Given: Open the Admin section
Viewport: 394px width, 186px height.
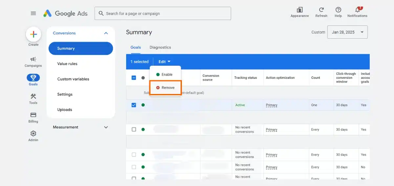Looking at the screenshot, I should [x=33, y=136].
